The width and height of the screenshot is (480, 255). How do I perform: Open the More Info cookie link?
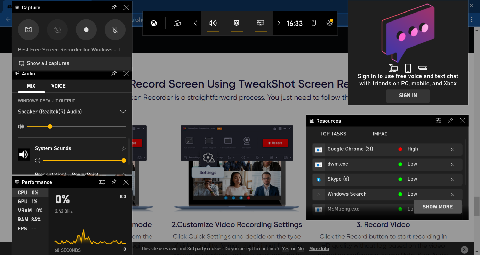tap(319, 249)
